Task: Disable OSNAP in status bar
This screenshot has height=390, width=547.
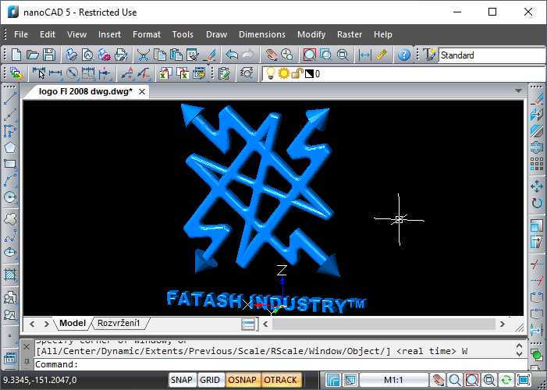Action: tap(241, 380)
